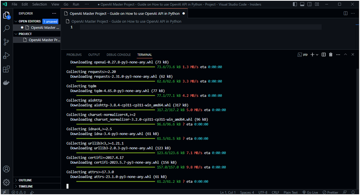The width and height of the screenshot is (360, 195).
Task: Open the Docker view in activity bar
Action: [x=6, y=83]
